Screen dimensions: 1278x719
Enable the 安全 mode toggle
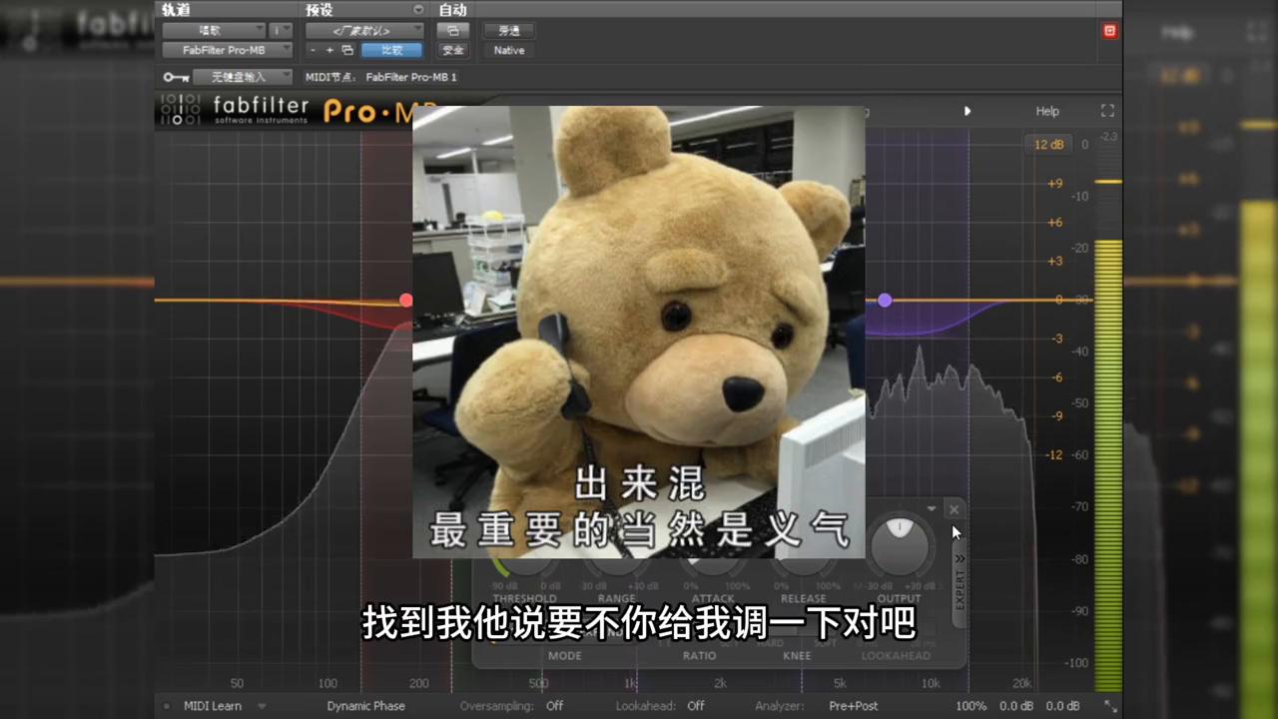453,50
